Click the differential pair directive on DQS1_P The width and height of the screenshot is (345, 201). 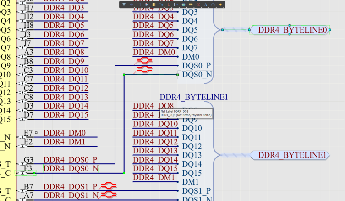tap(110, 185)
